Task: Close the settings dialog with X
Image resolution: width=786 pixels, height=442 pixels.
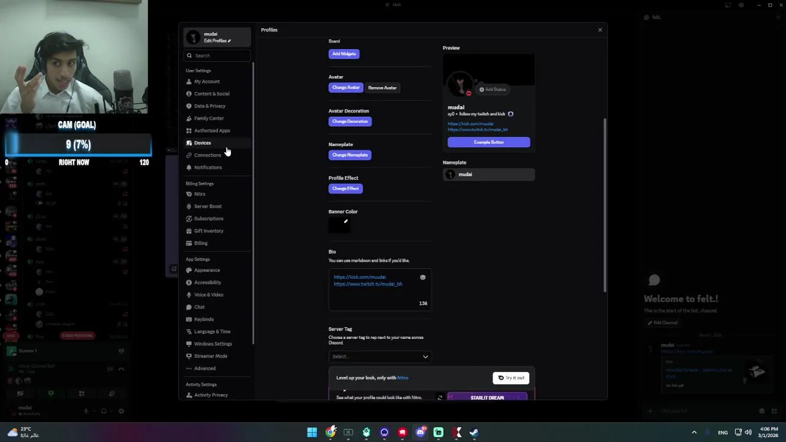Action: click(x=600, y=30)
